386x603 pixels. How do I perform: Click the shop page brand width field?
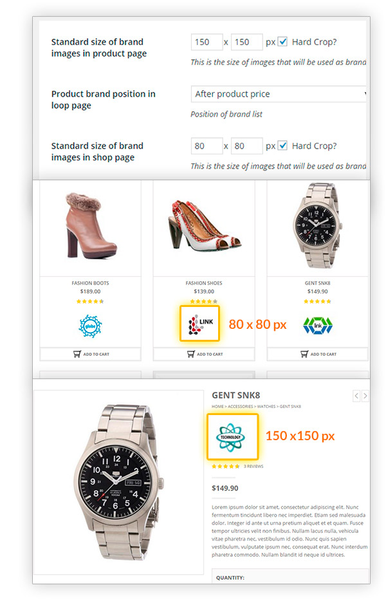click(207, 145)
